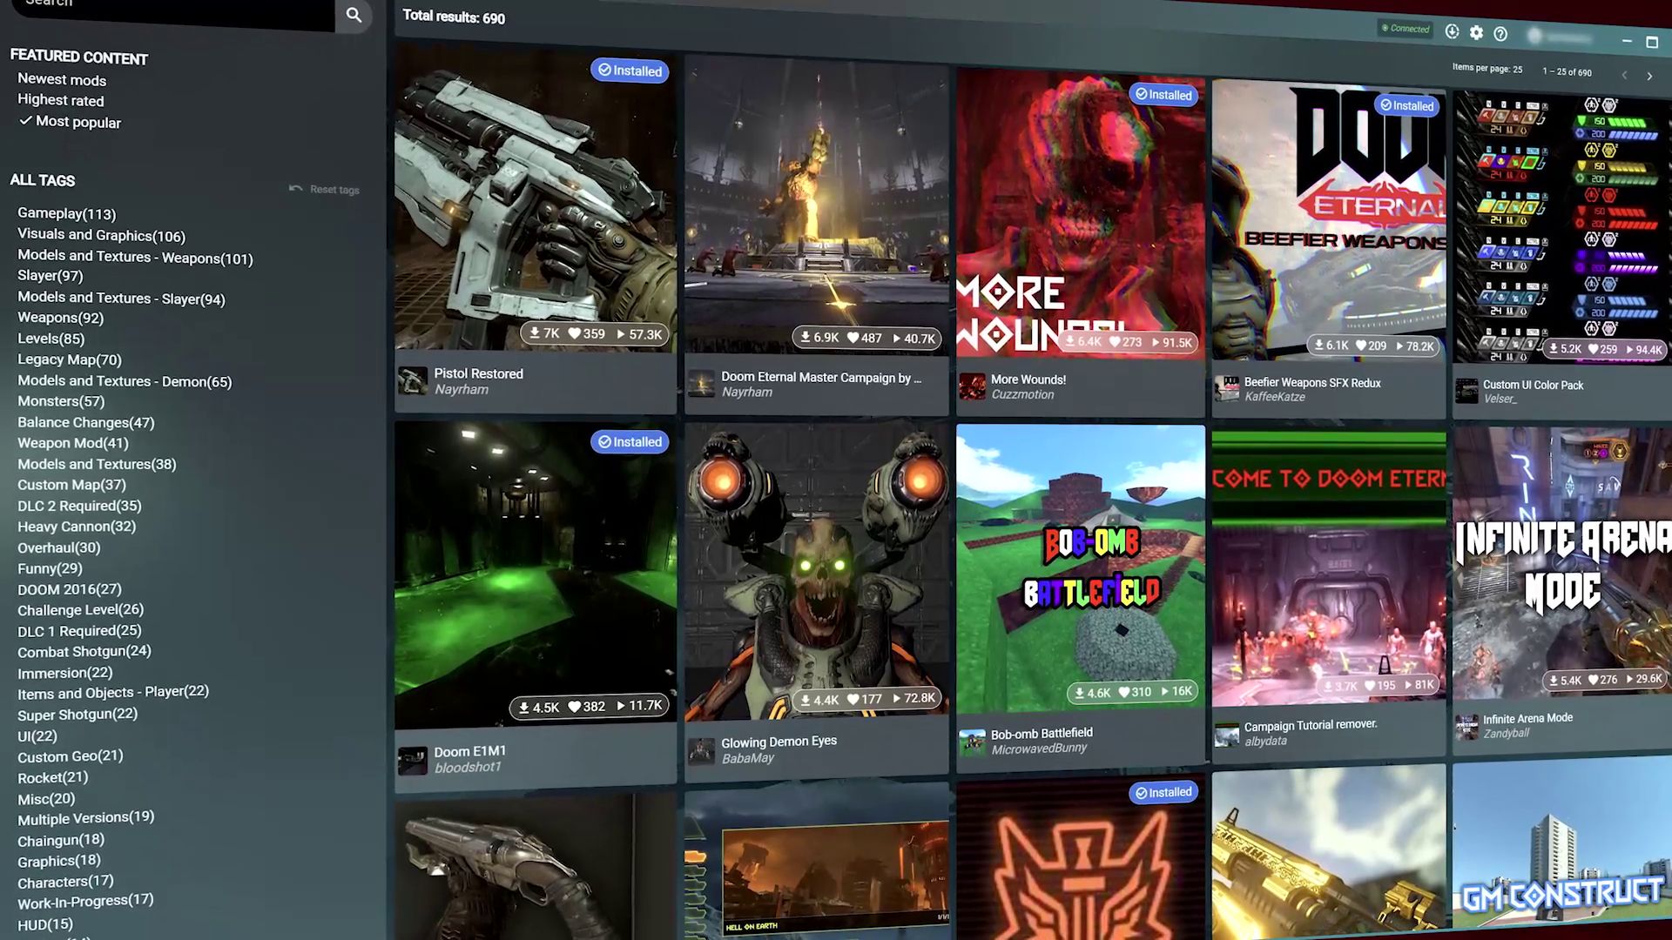Click the search magnifier icon
1672x940 pixels.
[x=354, y=15]
